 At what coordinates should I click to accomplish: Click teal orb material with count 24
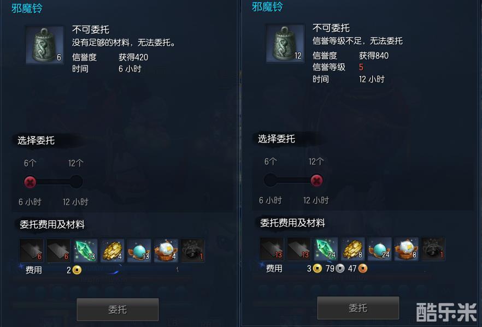(379, 249)
